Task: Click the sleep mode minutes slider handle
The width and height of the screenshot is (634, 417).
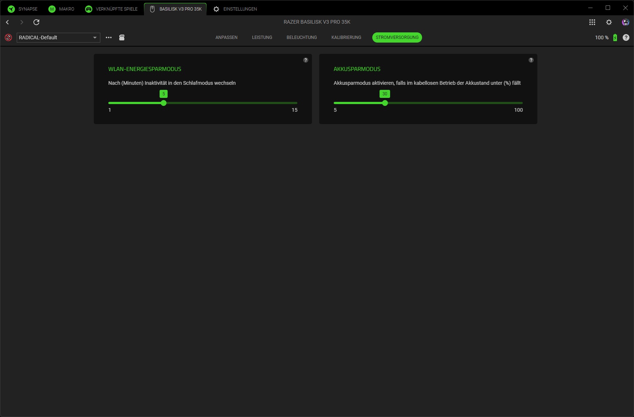Action: 164,103
